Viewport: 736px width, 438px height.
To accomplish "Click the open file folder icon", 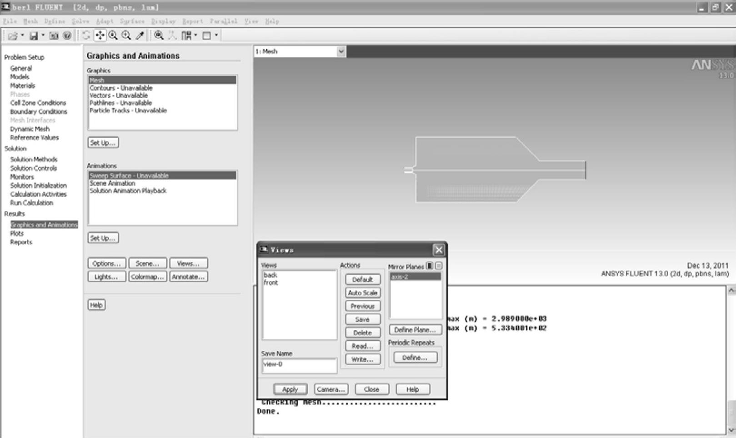I will click(12, 35).
